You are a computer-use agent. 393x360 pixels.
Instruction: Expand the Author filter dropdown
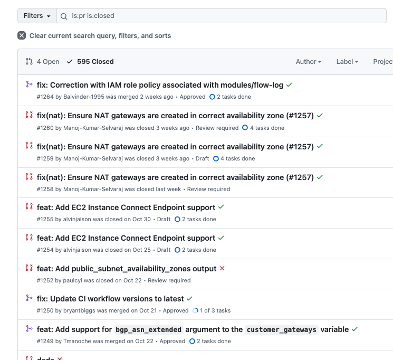[x=309, y=62]
